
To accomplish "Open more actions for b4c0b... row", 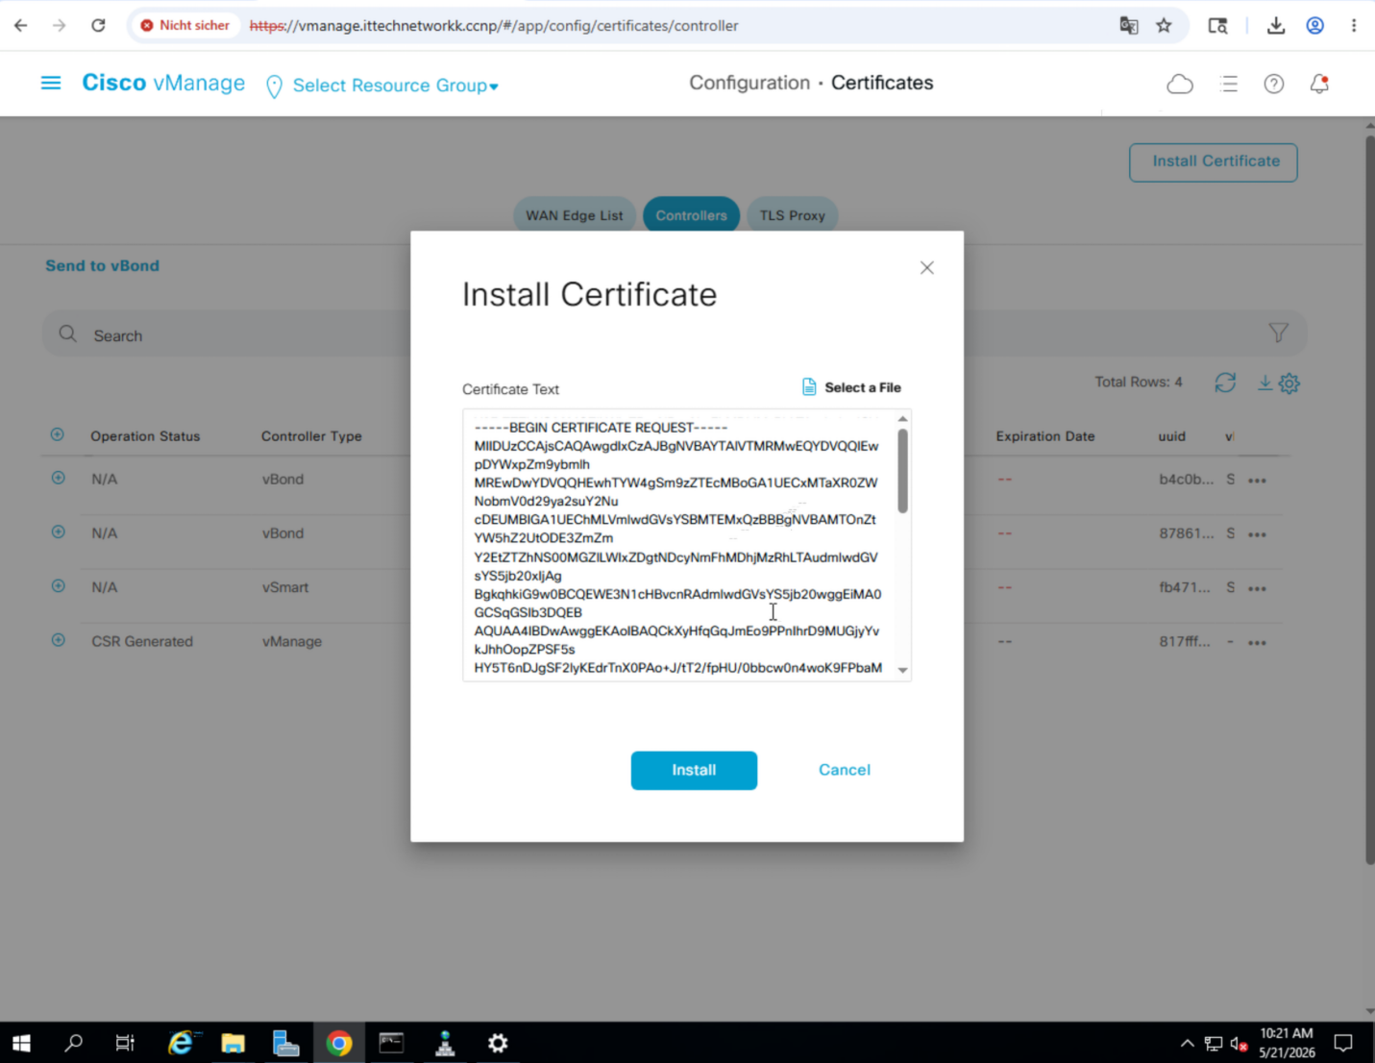I will (x=1257, y=480).
